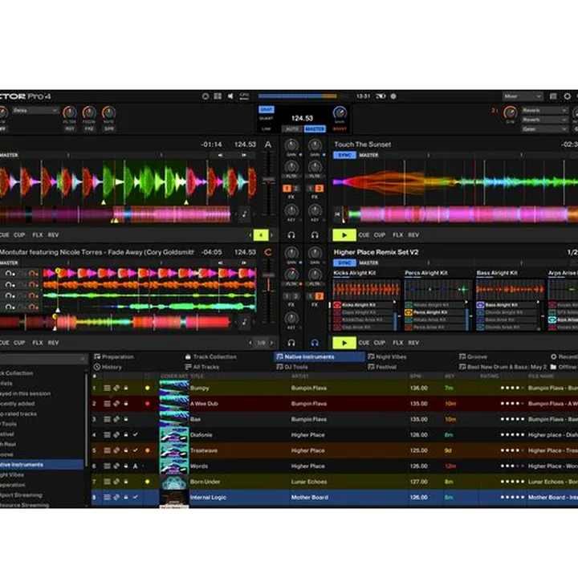The image size is (578, 578).
Task: Open the Gater effect dropdown
Action: pyautogui.click(x=544, y=129)
